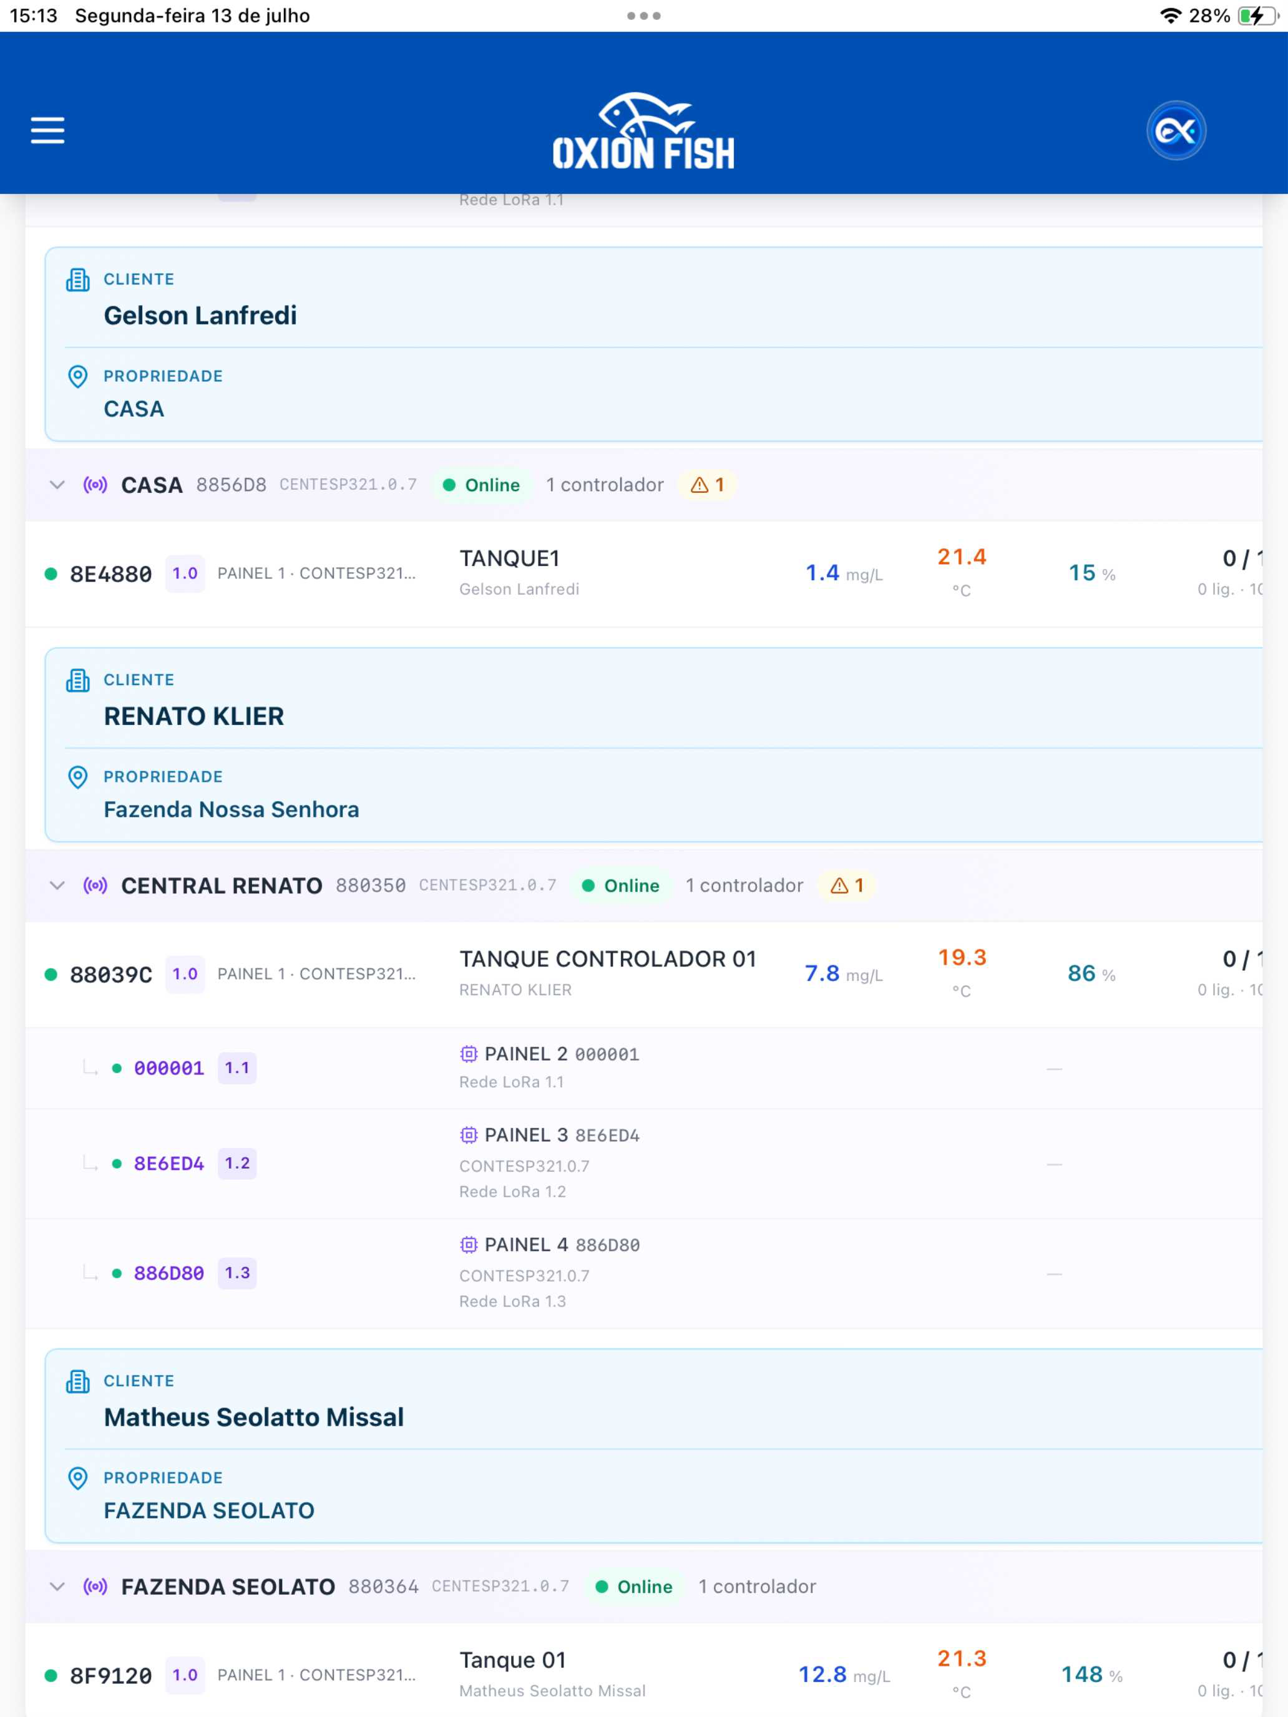Click green status dot of controller 8F9120

(x=51, y=1676)
